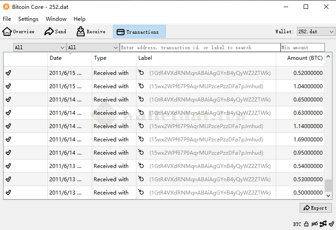The image size is (336, 230).
Task: Click the vertical scrollbar thumb of transaction list
Action: click(328, 185)
